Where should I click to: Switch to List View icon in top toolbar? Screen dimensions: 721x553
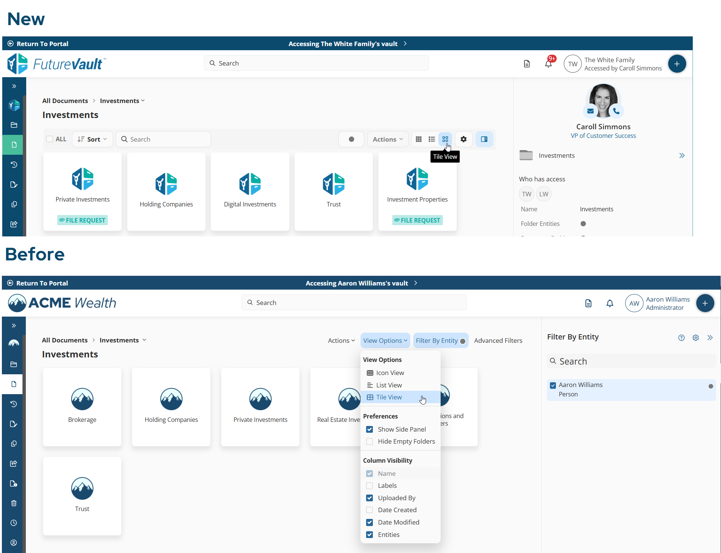click(x=432, y=139)
